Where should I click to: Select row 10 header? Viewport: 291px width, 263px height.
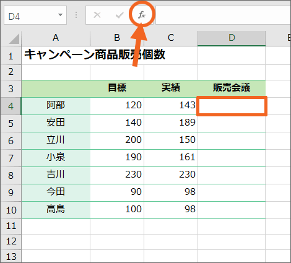point(11,210)
